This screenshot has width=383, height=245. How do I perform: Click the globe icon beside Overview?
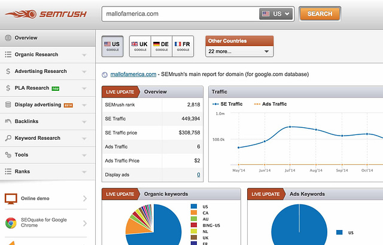pyautogui.click(x=8, y=38)
